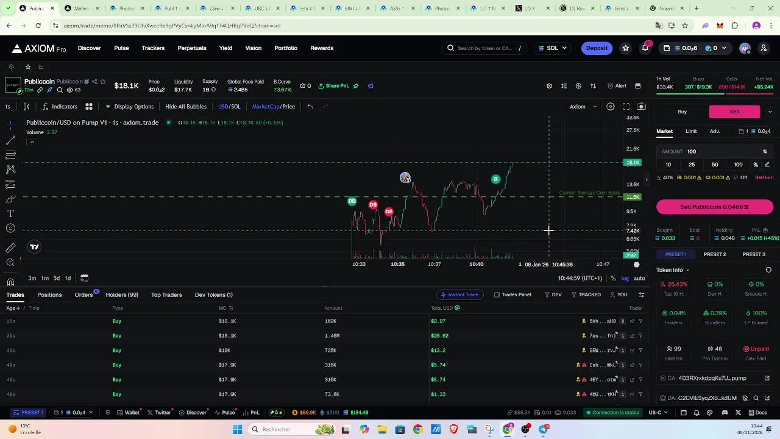Toggle the YOU trades filter
Image resolution: width=780 pixels, height=439 pixels.
point(619,295)
